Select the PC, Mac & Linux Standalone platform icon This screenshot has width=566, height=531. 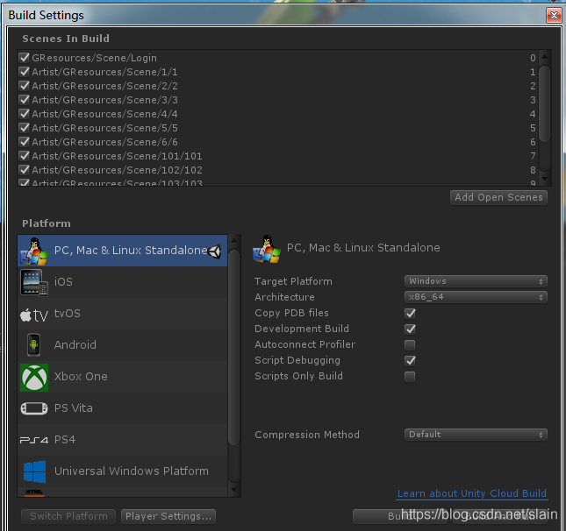[x=34, y=251]
